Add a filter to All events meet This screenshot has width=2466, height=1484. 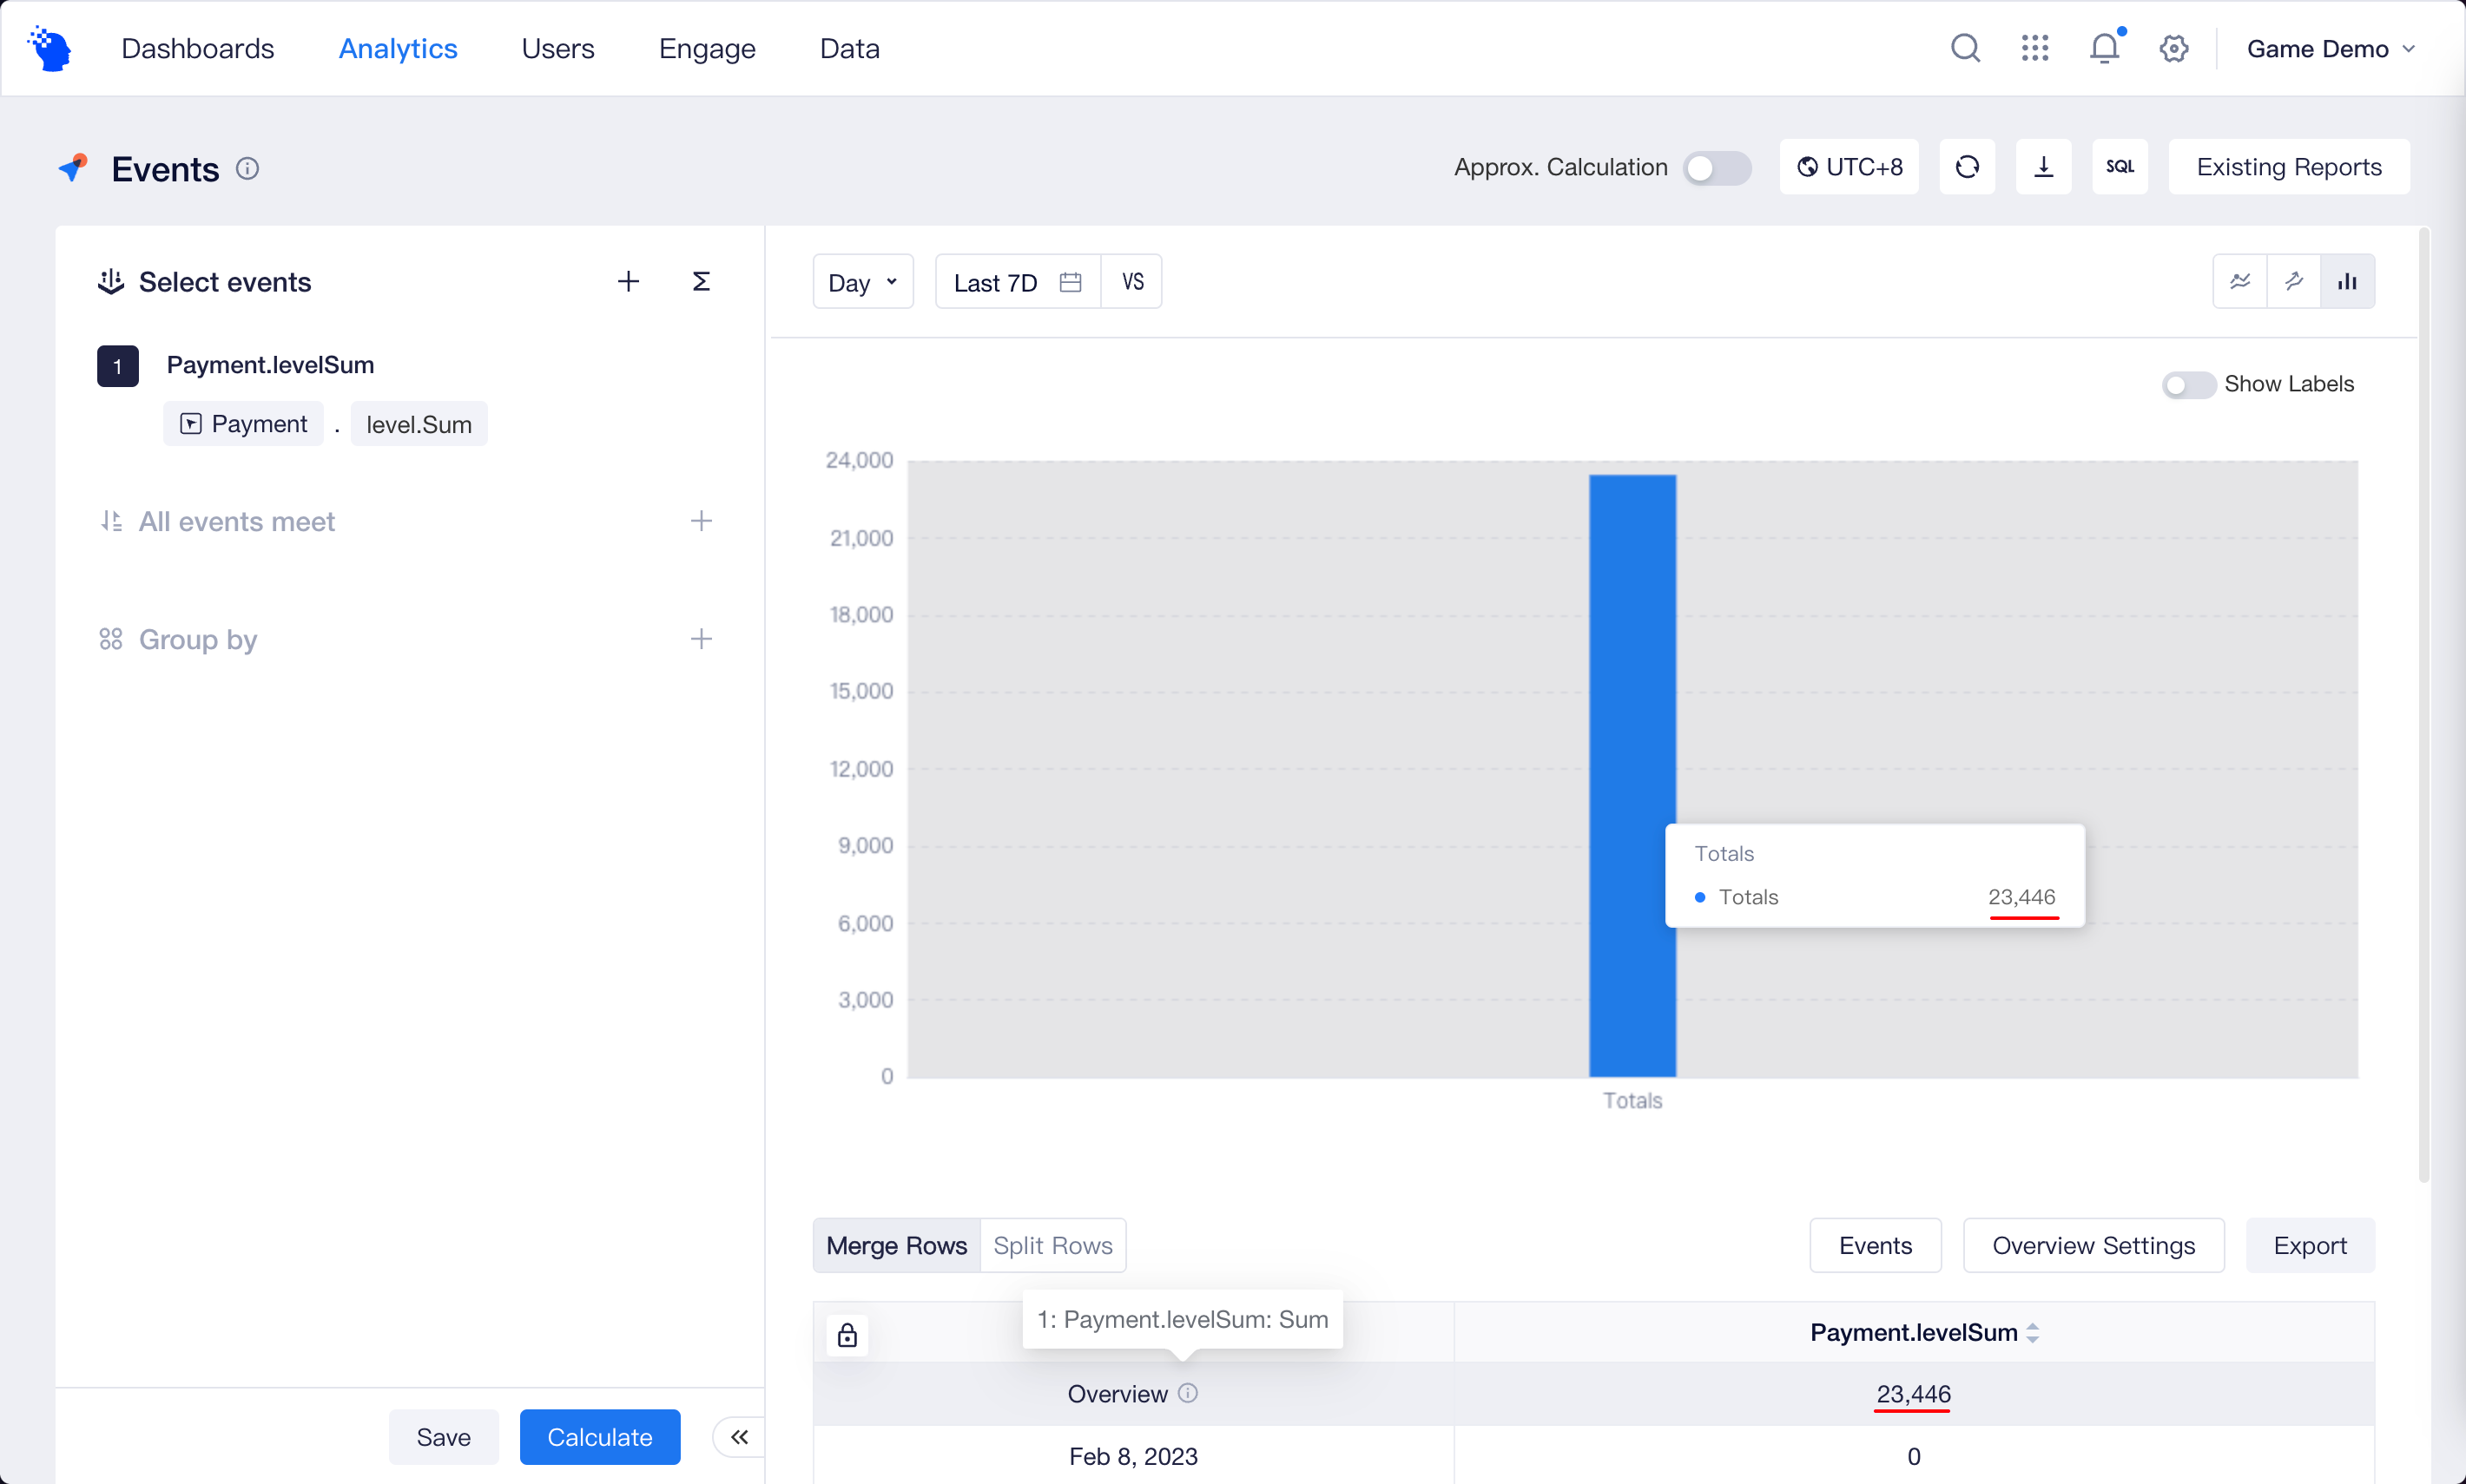click(x=702, y=521)
